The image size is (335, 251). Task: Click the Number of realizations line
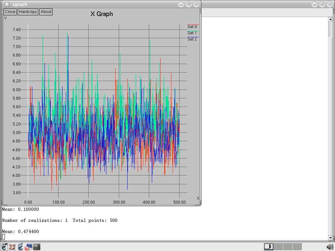pyautogui.click(x=60, y=221)
